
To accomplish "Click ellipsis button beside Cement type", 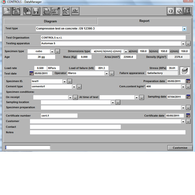I will (x=79, y=87).
